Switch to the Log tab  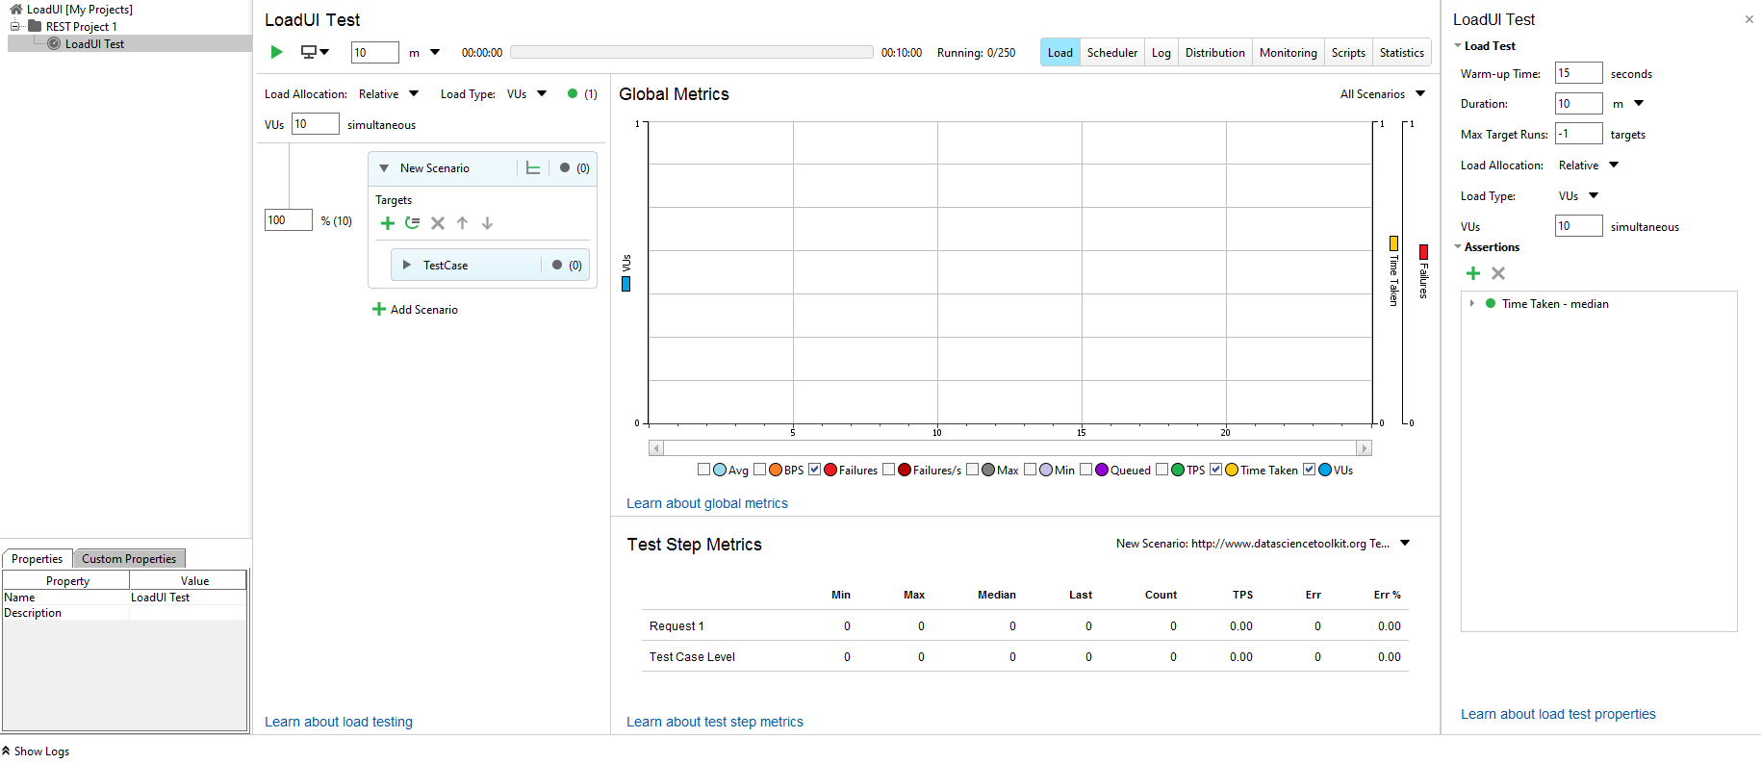pos(1161,53)
